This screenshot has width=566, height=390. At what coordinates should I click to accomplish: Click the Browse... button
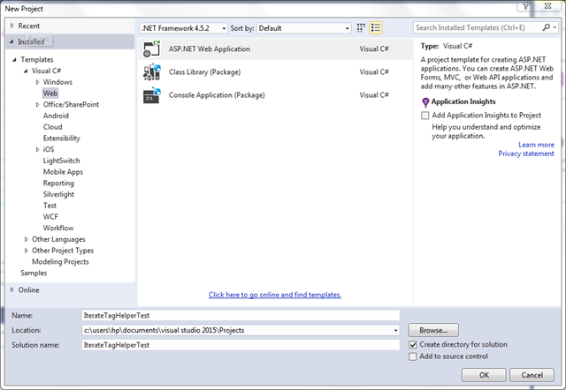pos(433,330)
